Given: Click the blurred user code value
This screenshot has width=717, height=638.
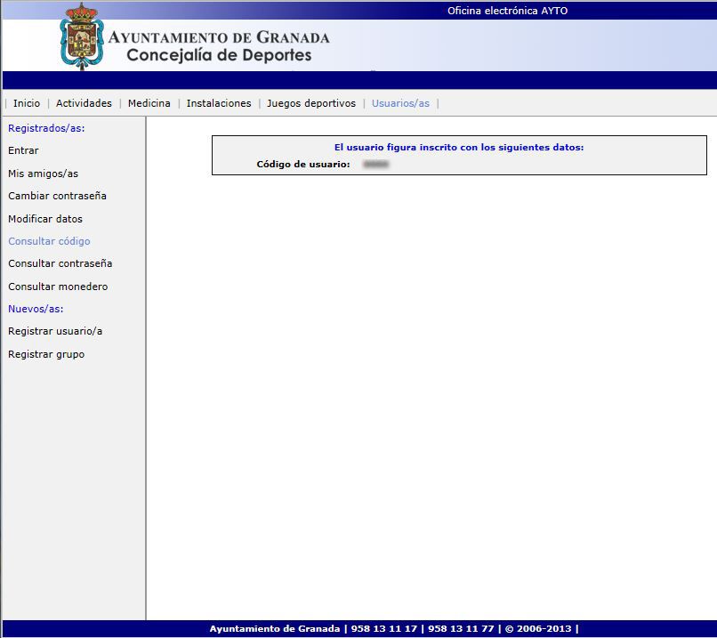Looking at the screenshot, I should 376,165.
